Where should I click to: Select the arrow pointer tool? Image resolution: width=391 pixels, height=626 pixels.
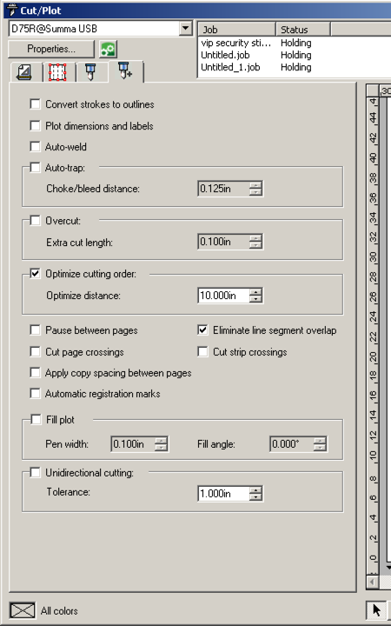point(376,610)
